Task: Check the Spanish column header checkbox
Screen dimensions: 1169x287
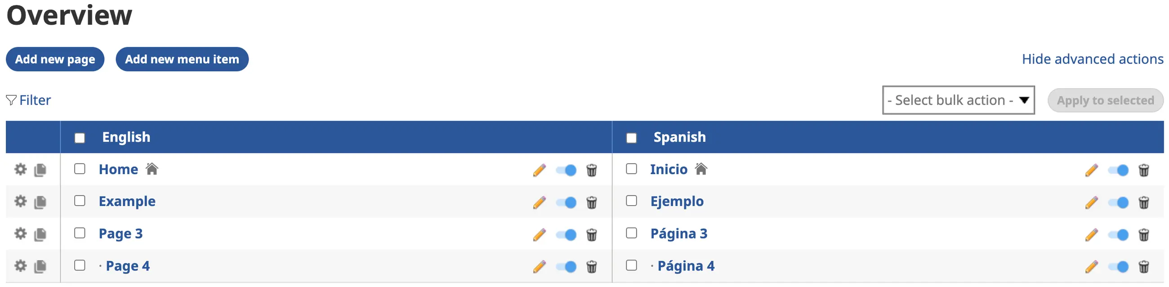Action: coord(631,138)
